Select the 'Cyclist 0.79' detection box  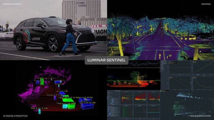tap(55, 98)
